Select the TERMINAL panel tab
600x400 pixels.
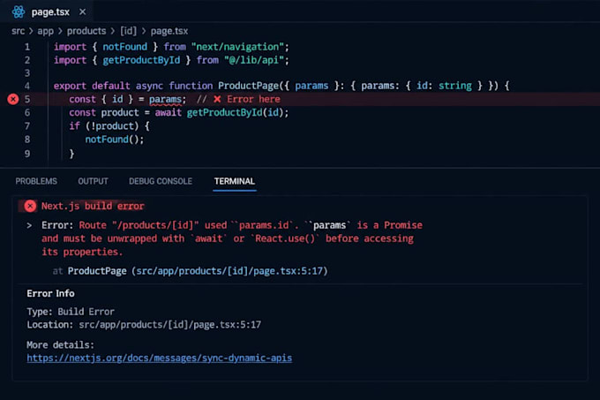235,181
